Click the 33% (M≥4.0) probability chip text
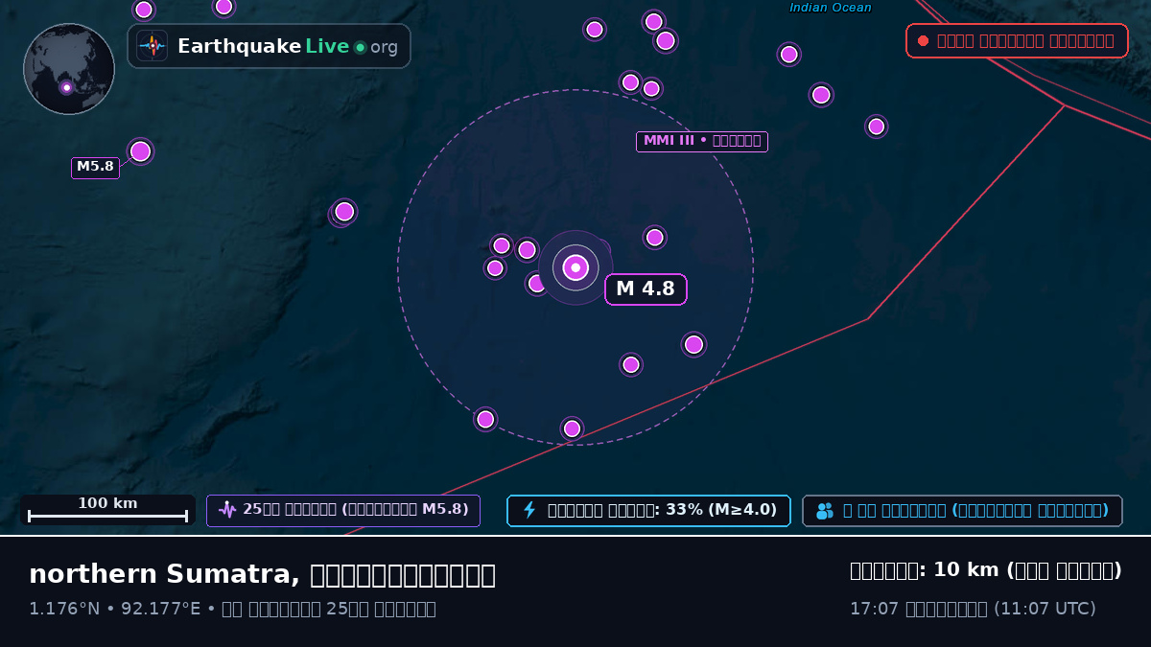 click(x=662, y=510)
